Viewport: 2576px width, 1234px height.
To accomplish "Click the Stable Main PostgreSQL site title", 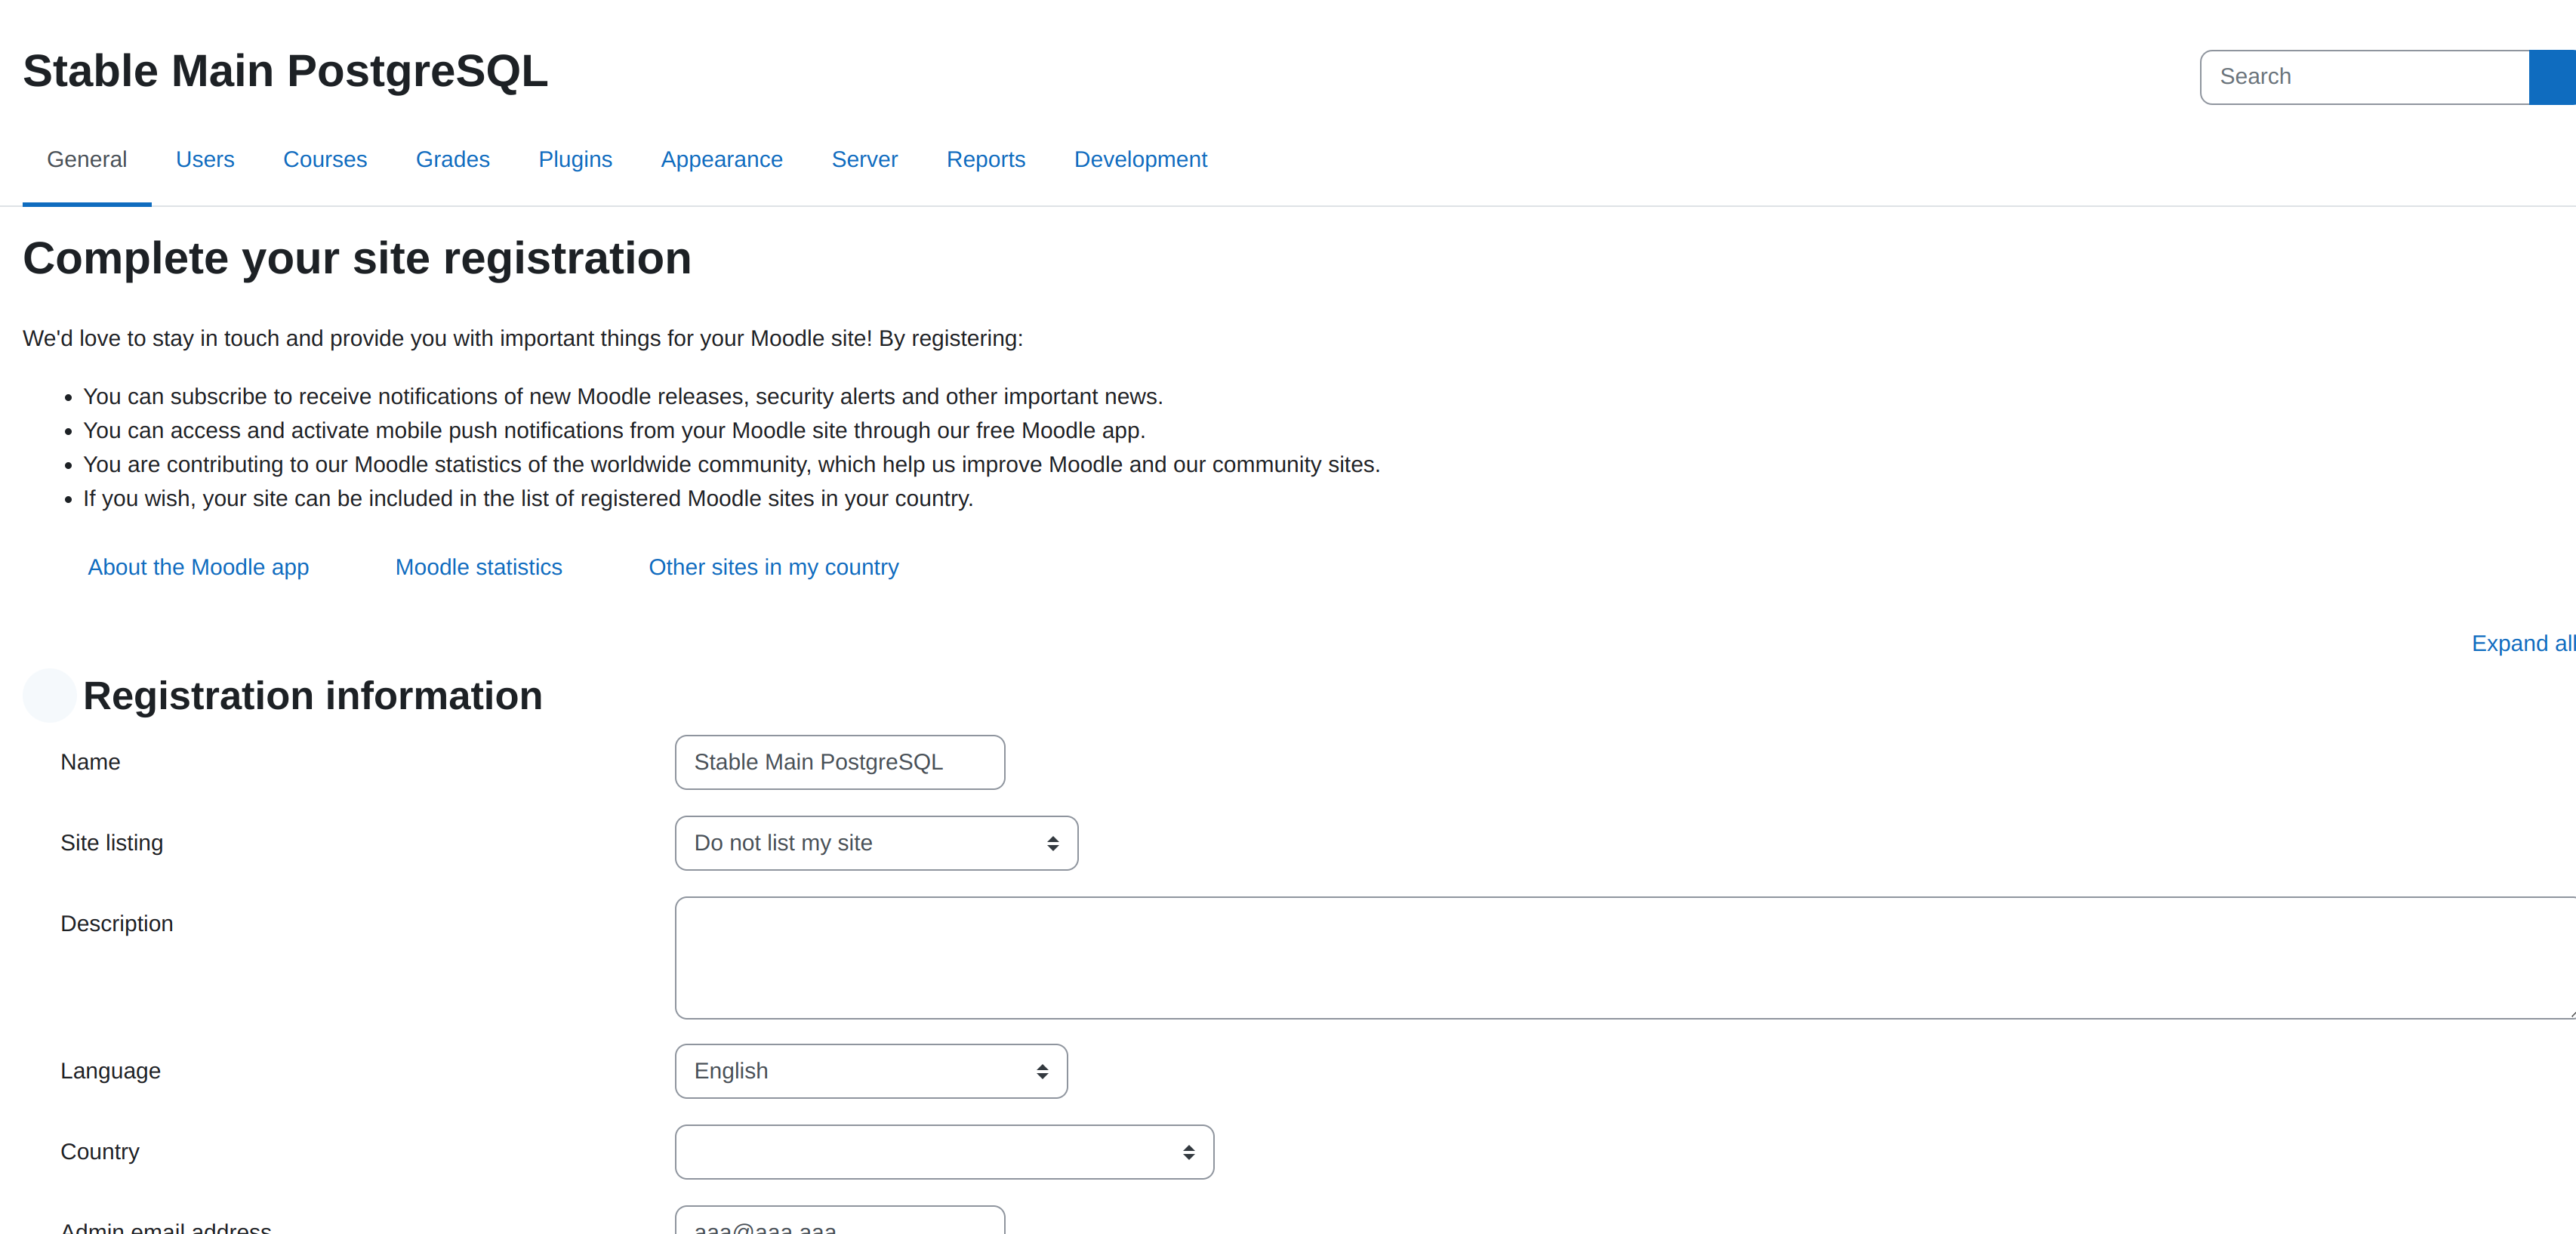I will 285,71.
